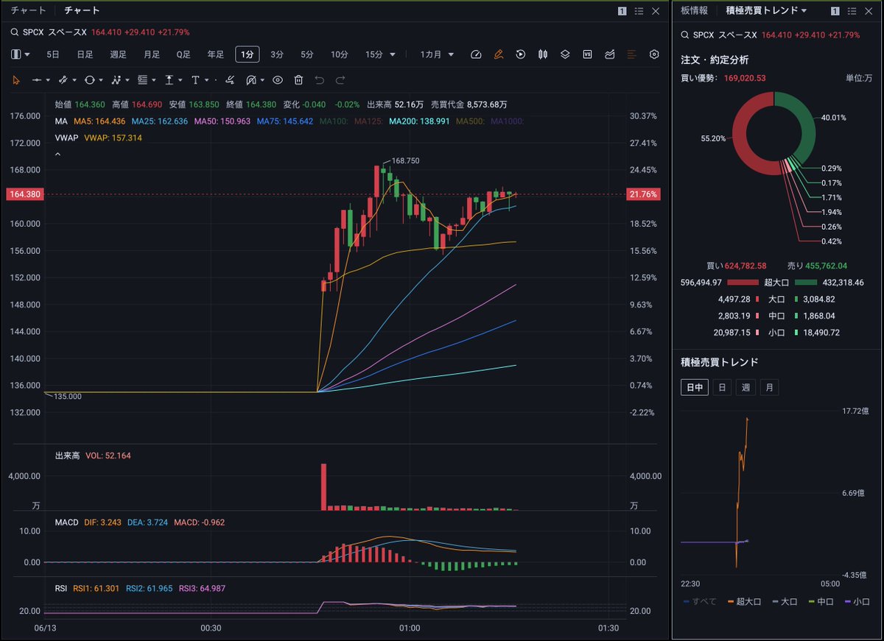Switch to the 5日 timeframe
This screenshot has width=884, height=641.
[53, 54]
